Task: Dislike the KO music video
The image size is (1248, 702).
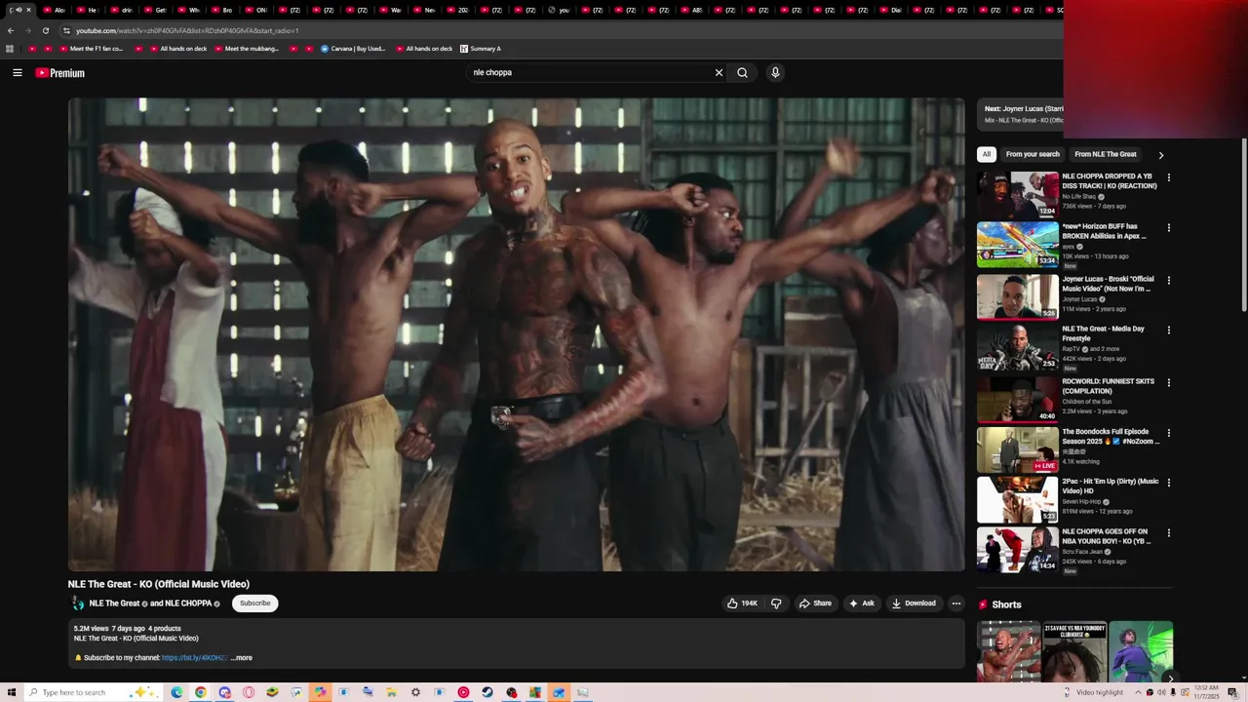Action: 776,604
